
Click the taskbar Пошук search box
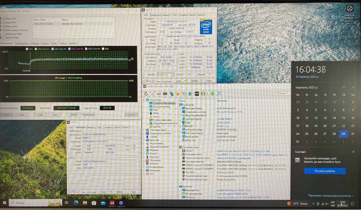35,203
